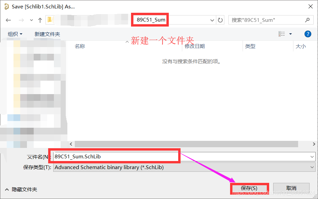The image size is (318, 199).
Task: Sort files by 名称 column
Action: pyautogui.click(x=80, y=46)
